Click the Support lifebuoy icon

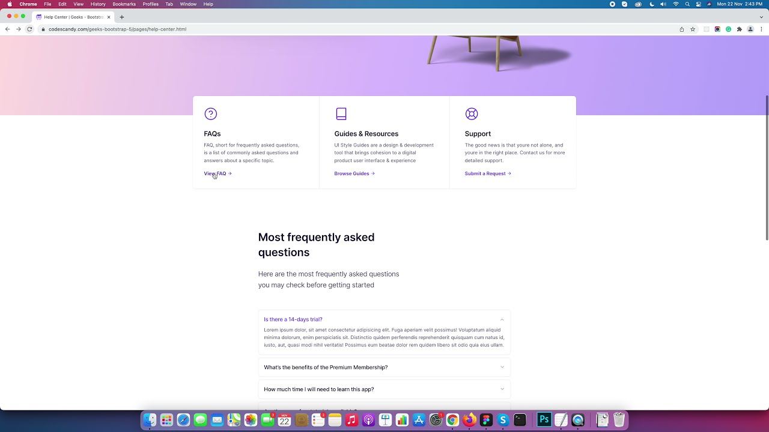point(472,114)
